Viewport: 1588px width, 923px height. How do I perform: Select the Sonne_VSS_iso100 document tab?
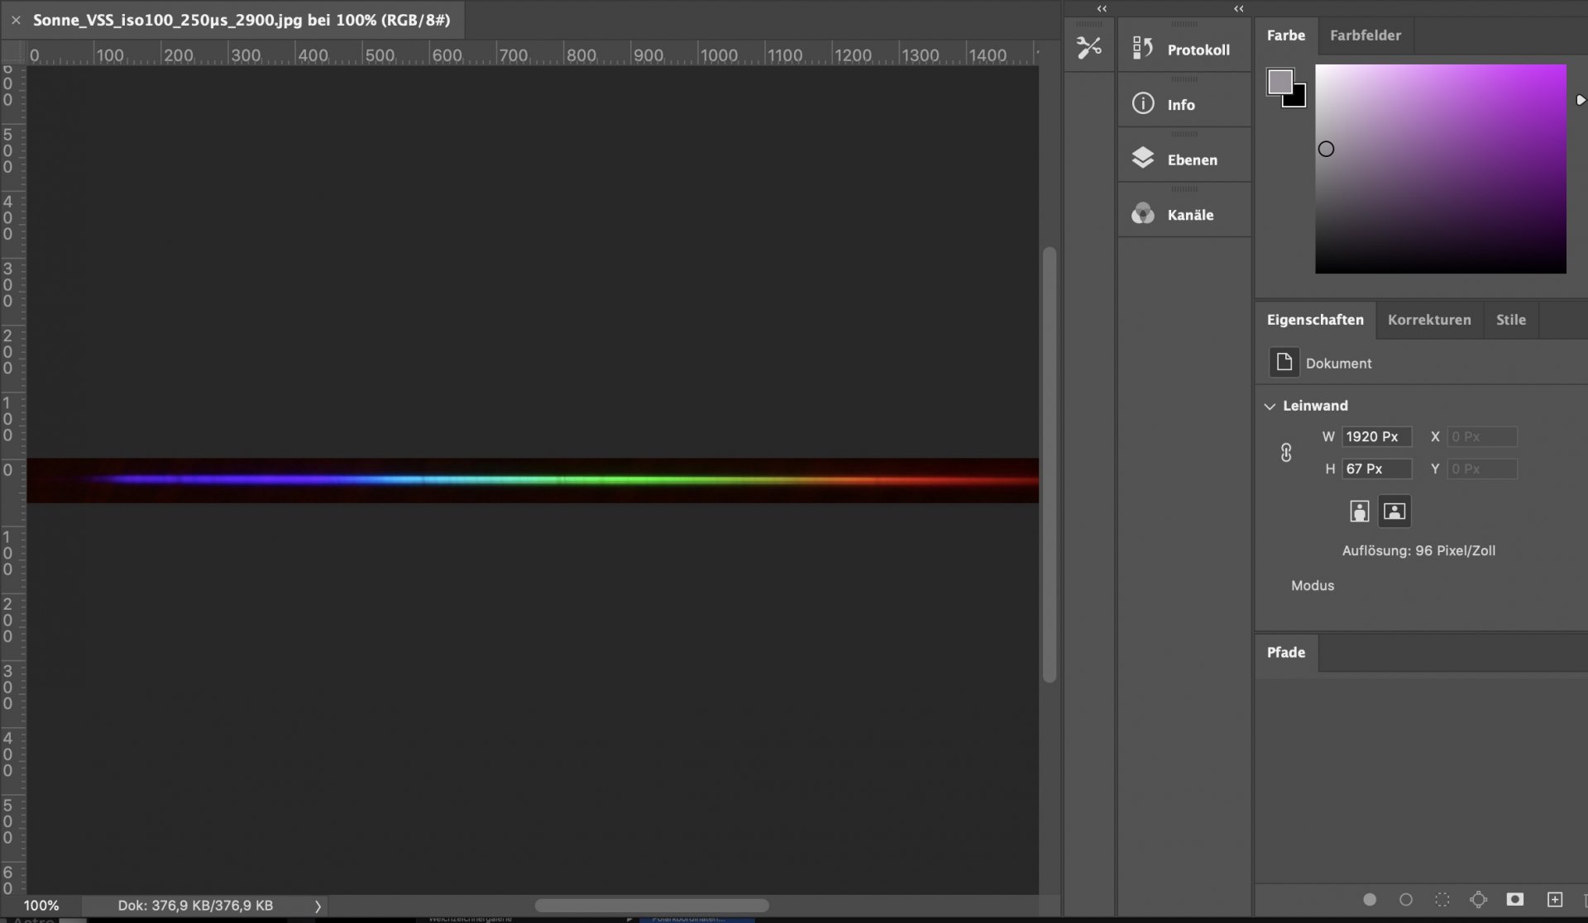coord(241,20)
